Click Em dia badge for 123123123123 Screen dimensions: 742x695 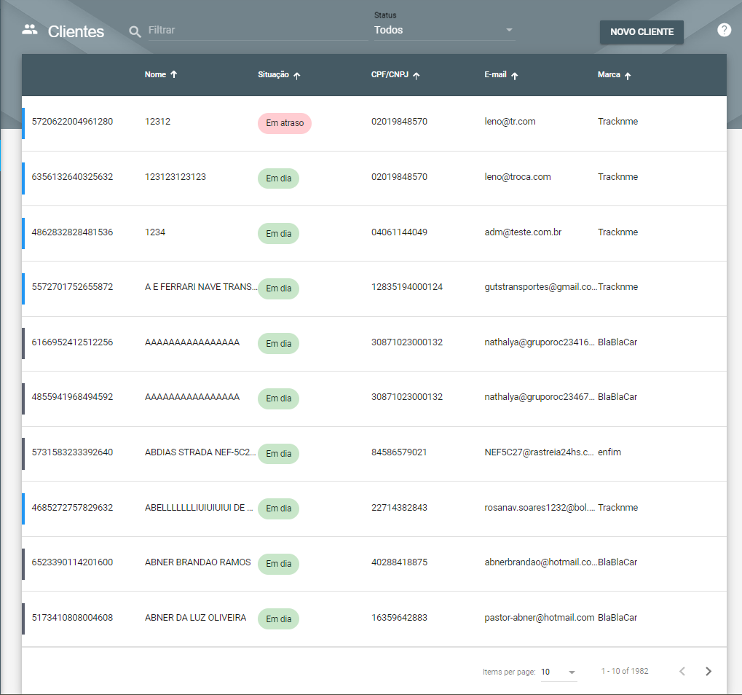pyautogui.click(x=278, y=178)
